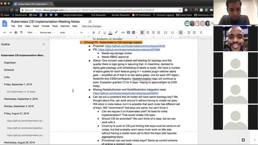Select the Paint format tool
Screen dimensions: 258x145
[21, 33]
